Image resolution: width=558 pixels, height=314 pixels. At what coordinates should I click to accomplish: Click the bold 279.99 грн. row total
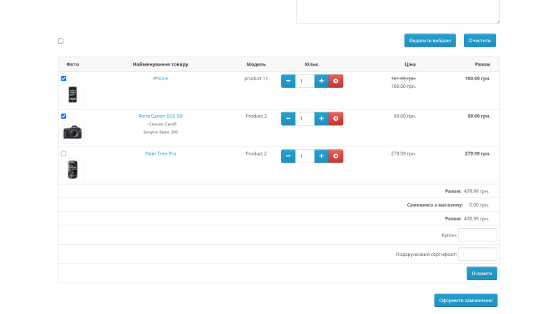coord(478,154)
